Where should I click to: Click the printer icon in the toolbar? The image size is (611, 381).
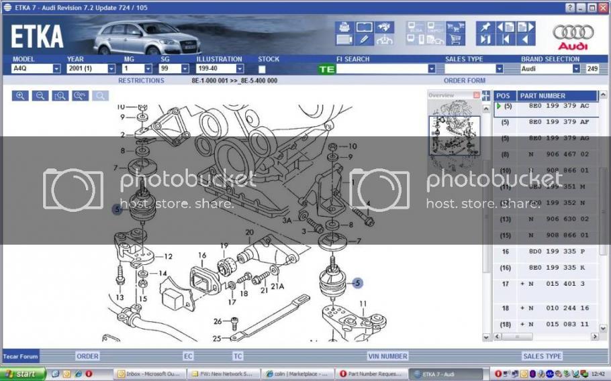pos(344,28)
